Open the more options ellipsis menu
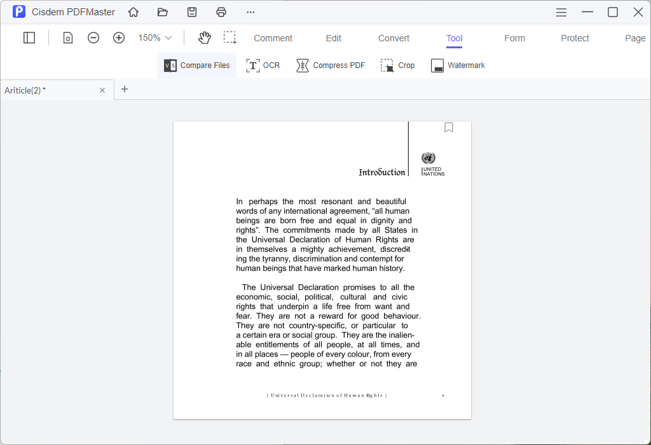This screenshot has height=445, width=651. [250, 12]
